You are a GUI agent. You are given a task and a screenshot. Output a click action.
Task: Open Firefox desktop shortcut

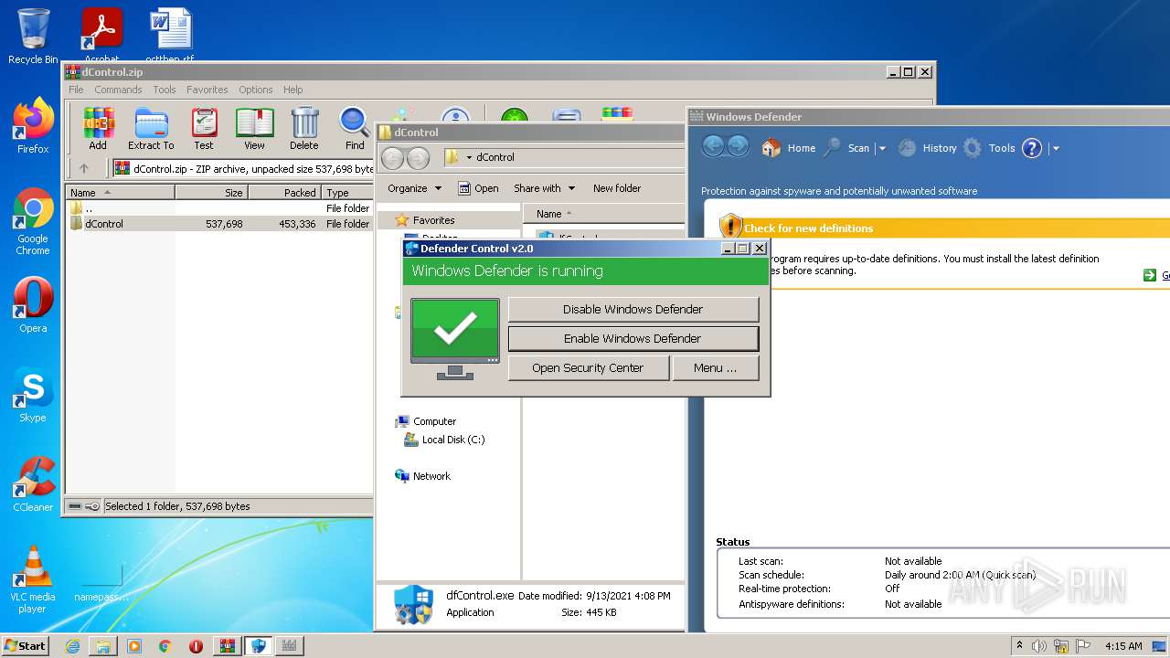(33, 126)
